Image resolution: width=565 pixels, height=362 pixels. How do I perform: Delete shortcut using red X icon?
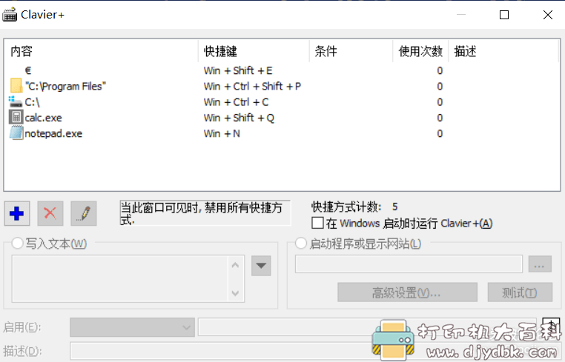50,214
